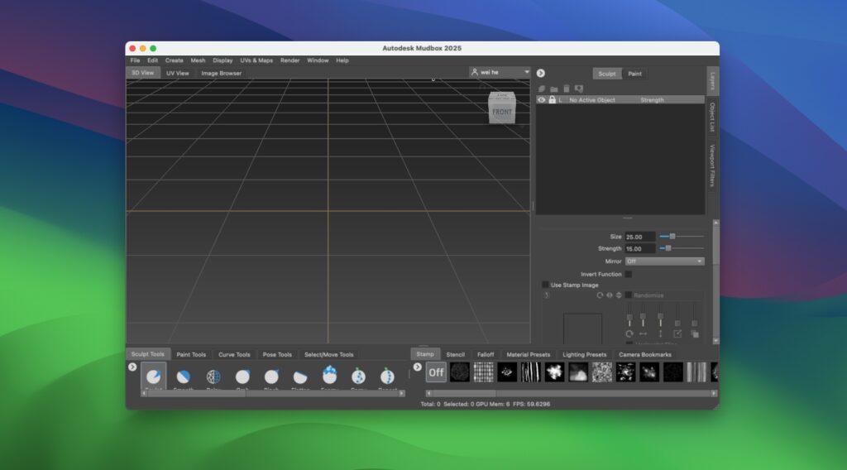Viewport: 847px width, 470px height.
Task: Select the Sculpt tool icon
Action: point(153,376)
